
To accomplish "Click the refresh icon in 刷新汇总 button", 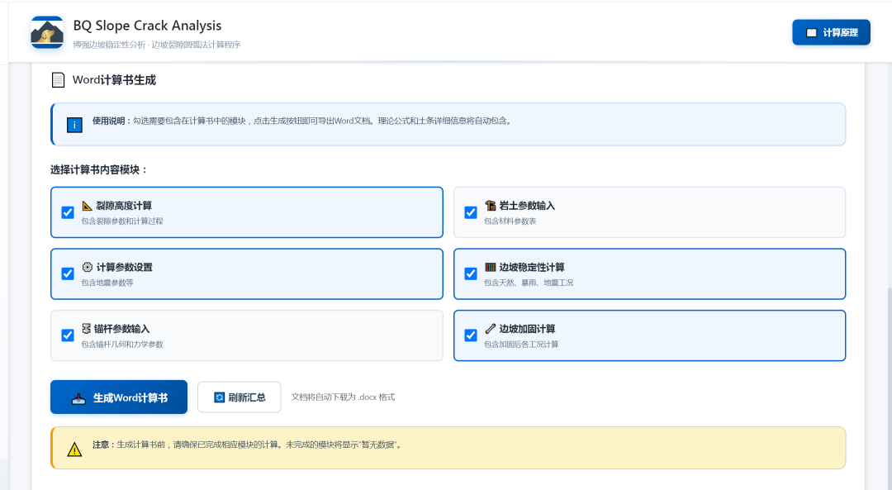I will coord(220,397).
